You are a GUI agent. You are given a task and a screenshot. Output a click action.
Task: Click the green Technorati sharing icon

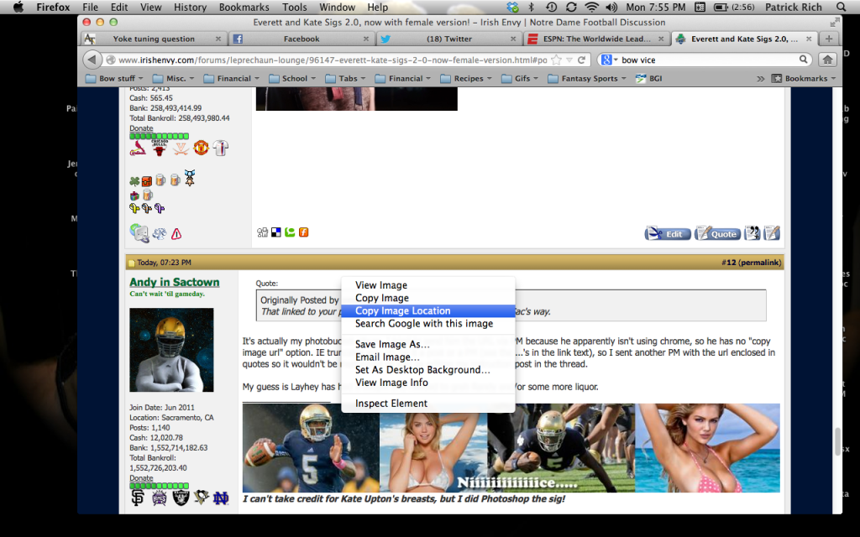coord(291,232)
